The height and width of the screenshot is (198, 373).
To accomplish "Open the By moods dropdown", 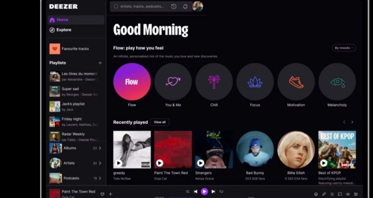I will tap(344, 48).
